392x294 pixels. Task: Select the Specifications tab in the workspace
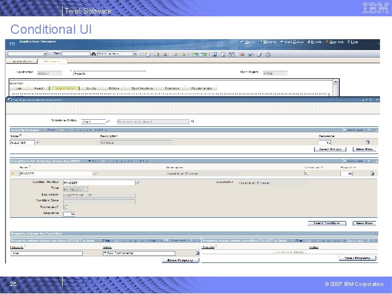tap(142, 88)
